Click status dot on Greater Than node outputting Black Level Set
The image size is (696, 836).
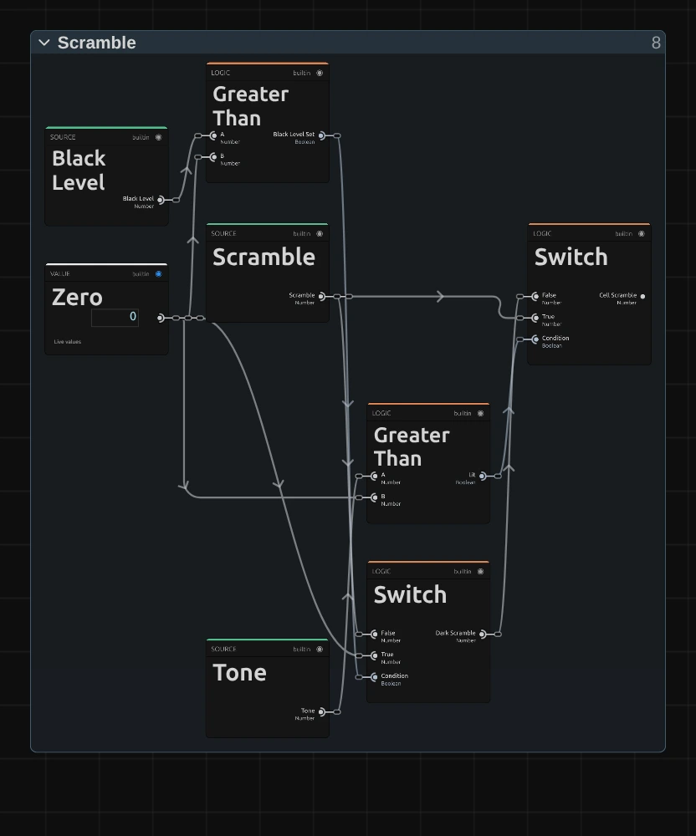[x=320, y=73]
